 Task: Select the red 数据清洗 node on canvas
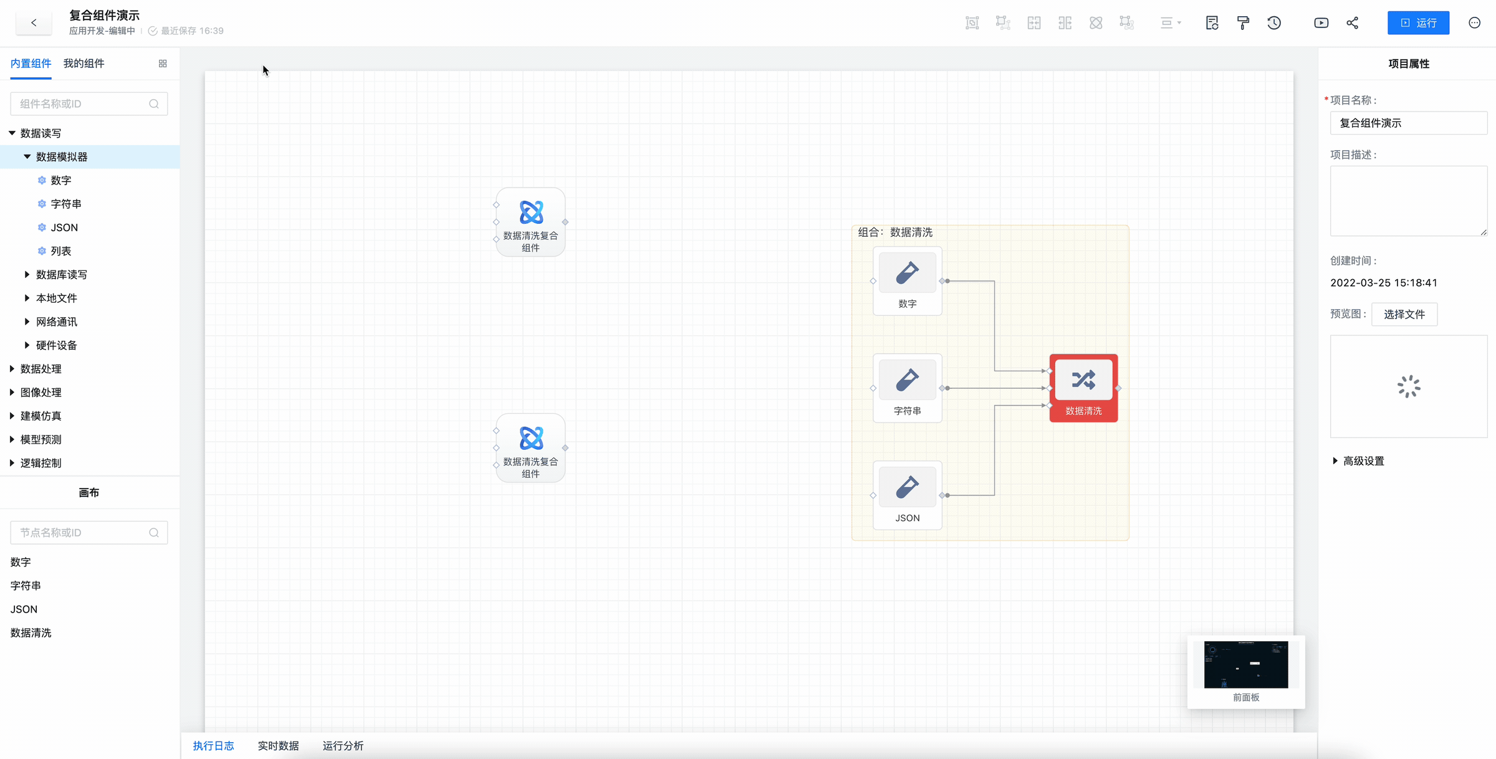(x=1083, y=388)
